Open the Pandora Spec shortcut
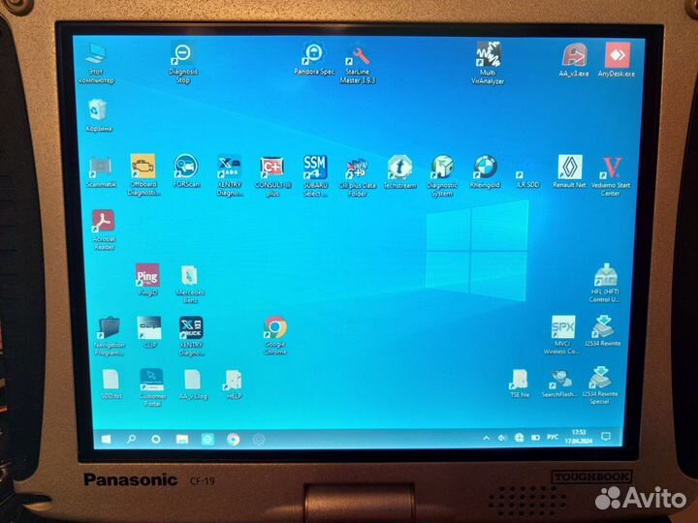Image resolution: width=698 pixels, height=523 pixels. [314, 59]
